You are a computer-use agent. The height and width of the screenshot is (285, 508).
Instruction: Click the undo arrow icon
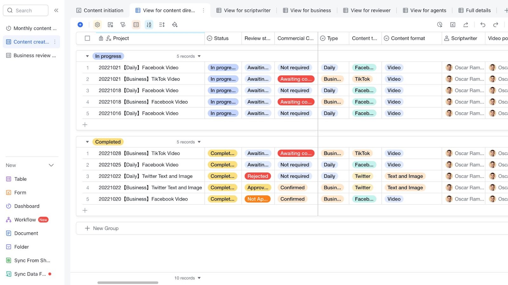[x=483, y=24]
